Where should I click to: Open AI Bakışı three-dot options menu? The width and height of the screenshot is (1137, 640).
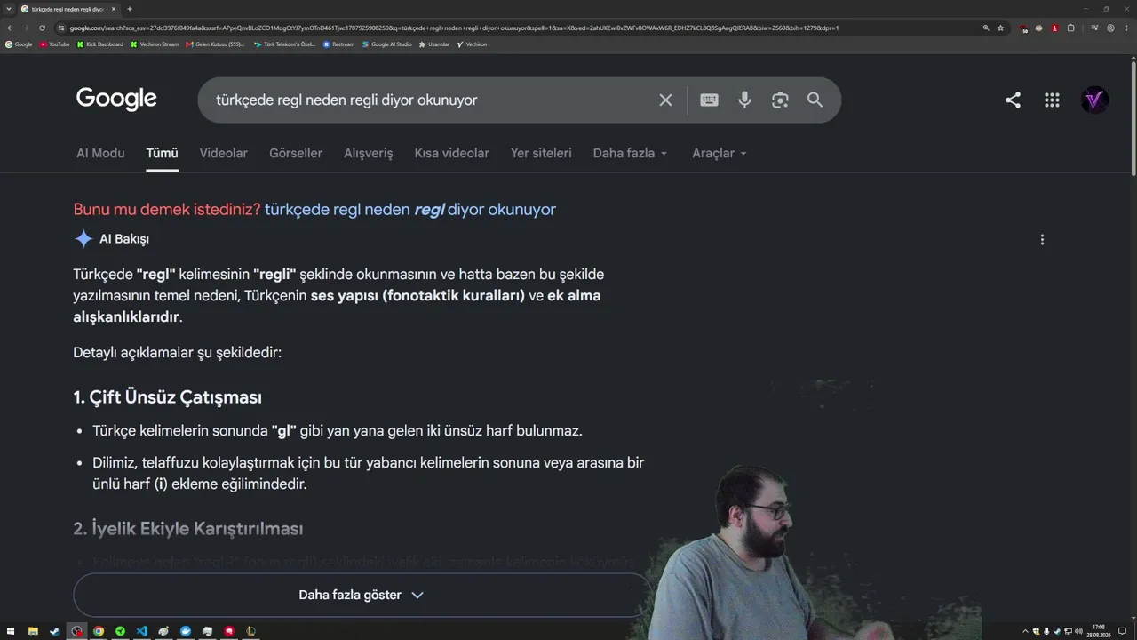(1042, 239)
